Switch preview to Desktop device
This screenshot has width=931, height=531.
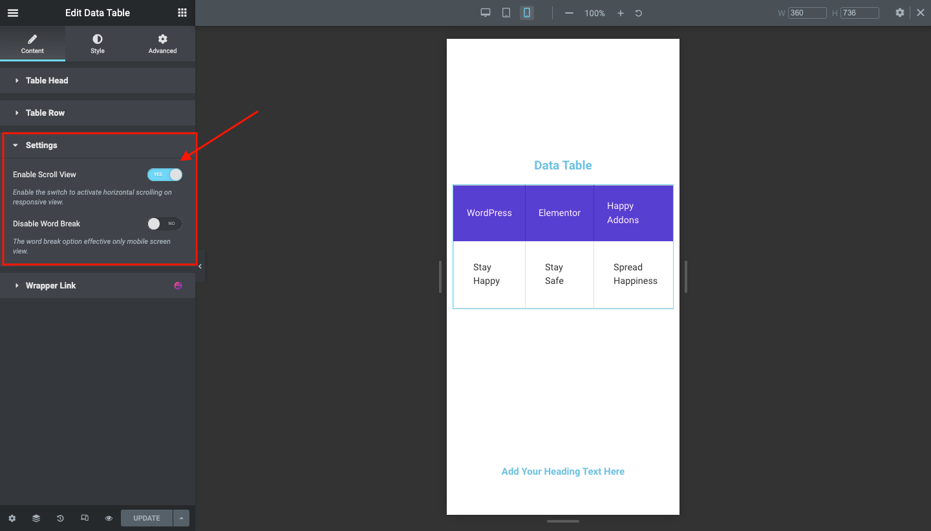pos(486,12)
